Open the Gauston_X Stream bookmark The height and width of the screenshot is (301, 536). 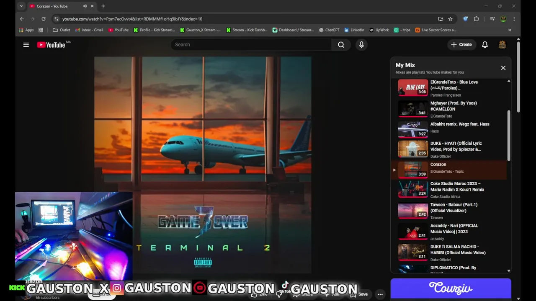click(200, 30)
